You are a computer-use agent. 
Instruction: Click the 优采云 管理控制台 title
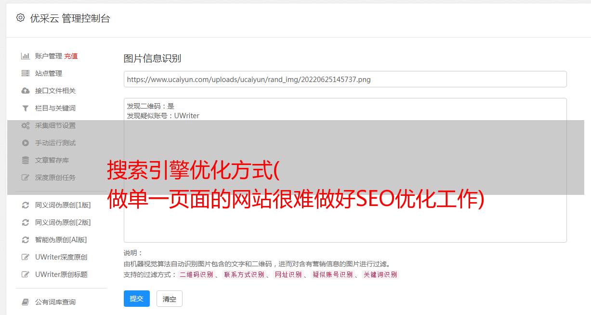pyautogui.click(x=70, y=18)
